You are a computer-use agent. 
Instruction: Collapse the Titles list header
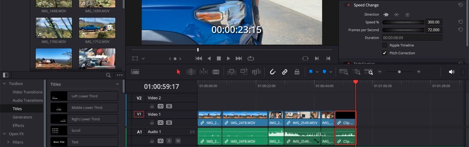(x=118, y=84)
